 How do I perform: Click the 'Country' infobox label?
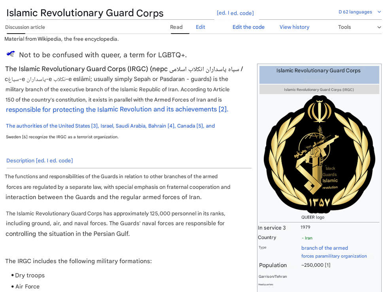267,237
